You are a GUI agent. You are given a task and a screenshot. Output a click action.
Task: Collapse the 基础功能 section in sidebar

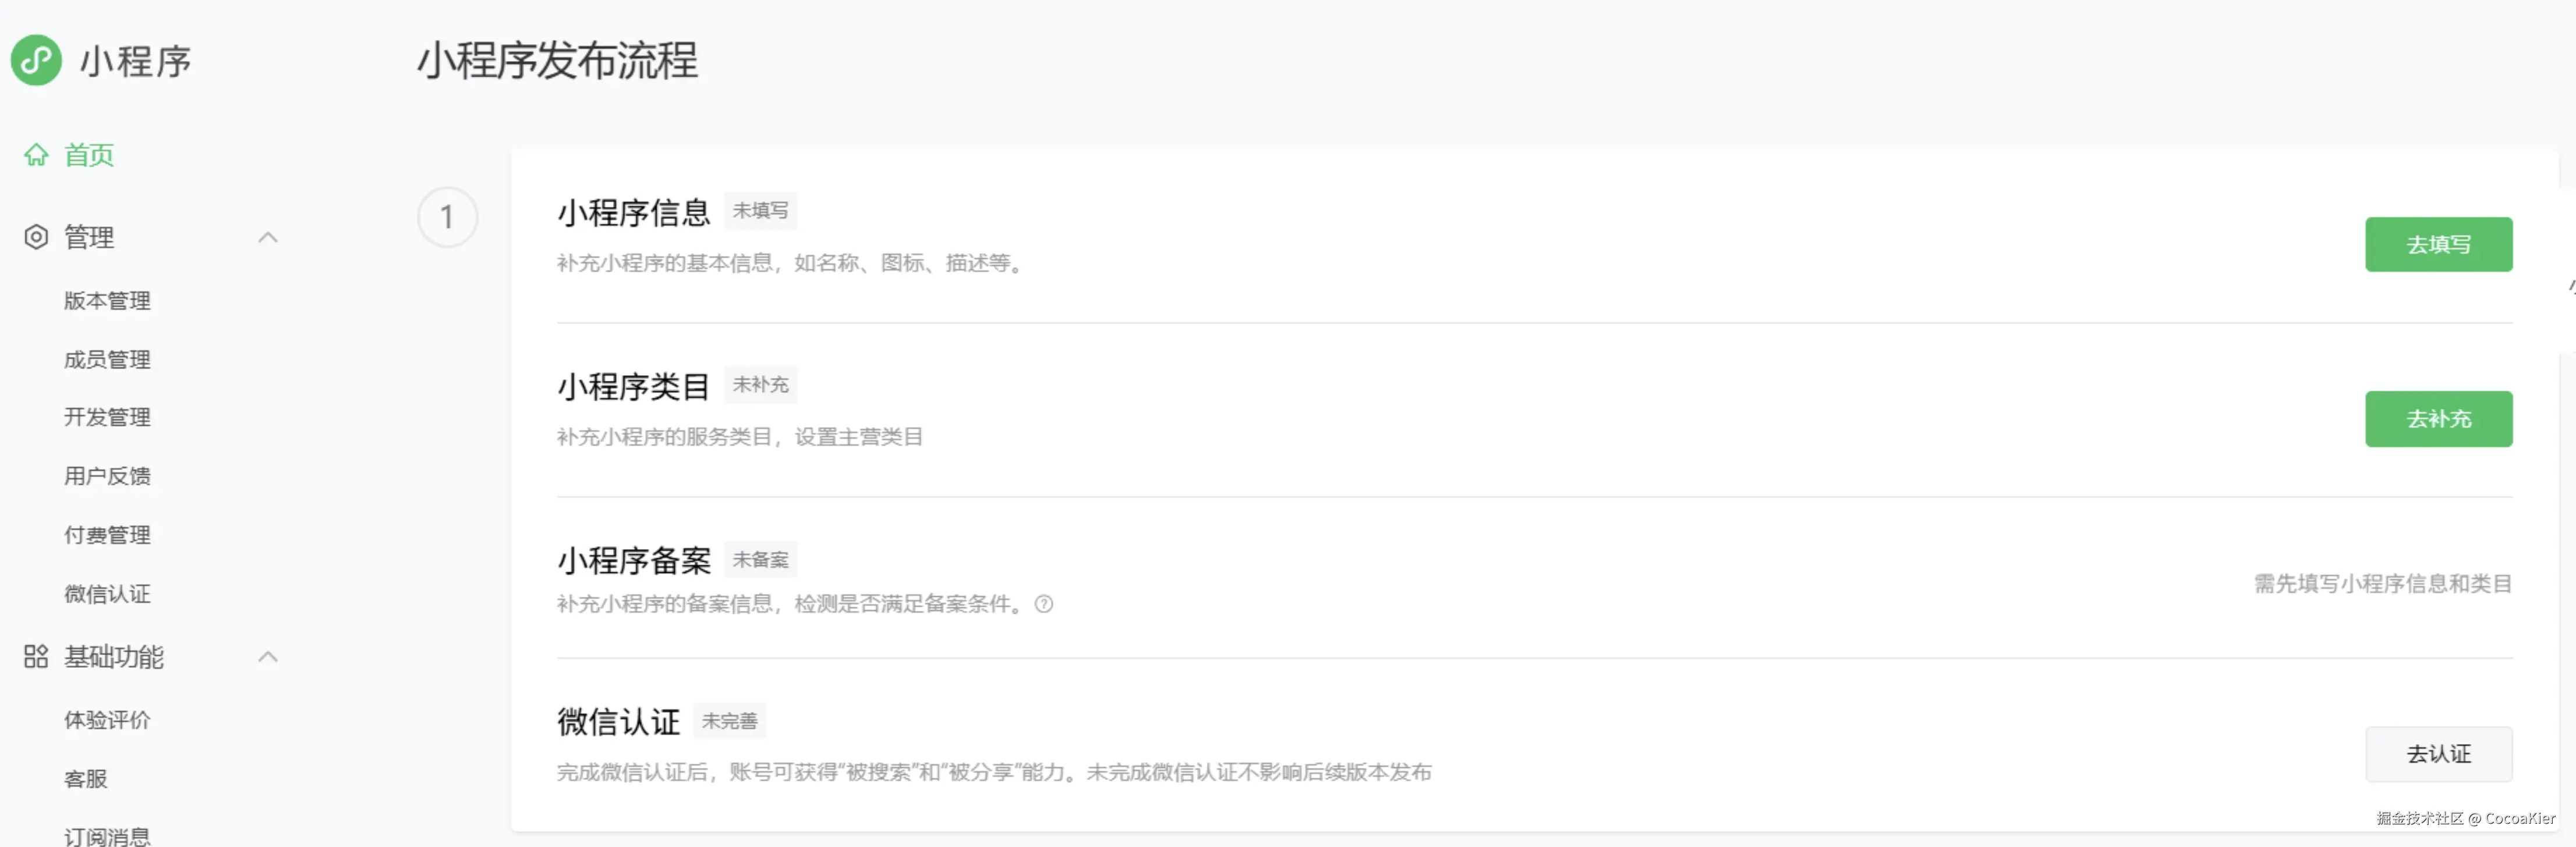pos(268,657)
